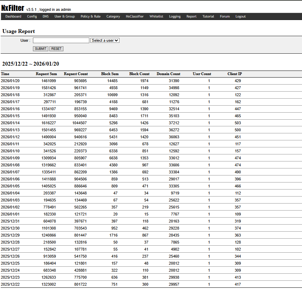Open the Dashboard menu
Image resolution: width=302 pixels, height=299 pixels.
click(x=13, y=16)
